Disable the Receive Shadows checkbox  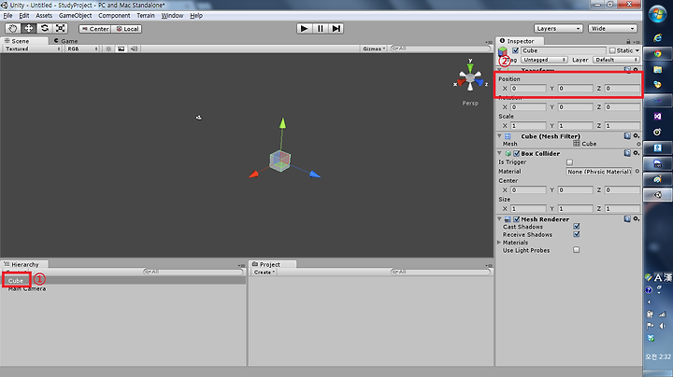577,234
